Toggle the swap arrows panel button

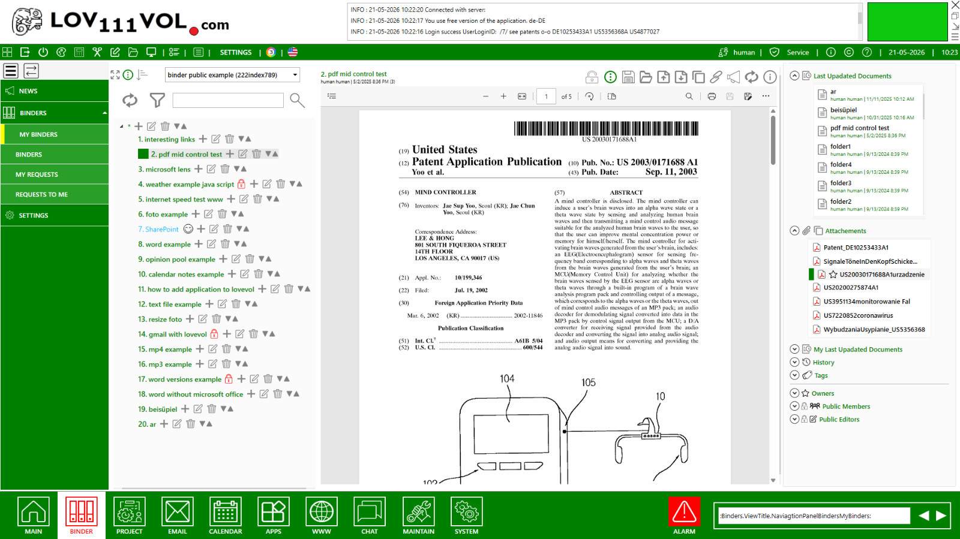[x=31, y=71]
